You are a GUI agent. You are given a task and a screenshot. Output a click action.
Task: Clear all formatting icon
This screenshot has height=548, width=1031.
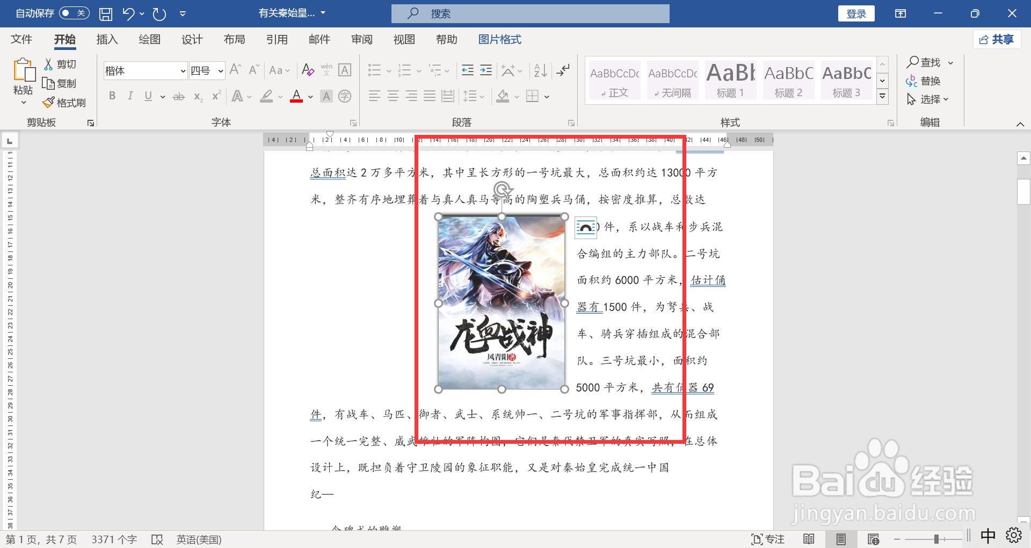coord(308,70)
